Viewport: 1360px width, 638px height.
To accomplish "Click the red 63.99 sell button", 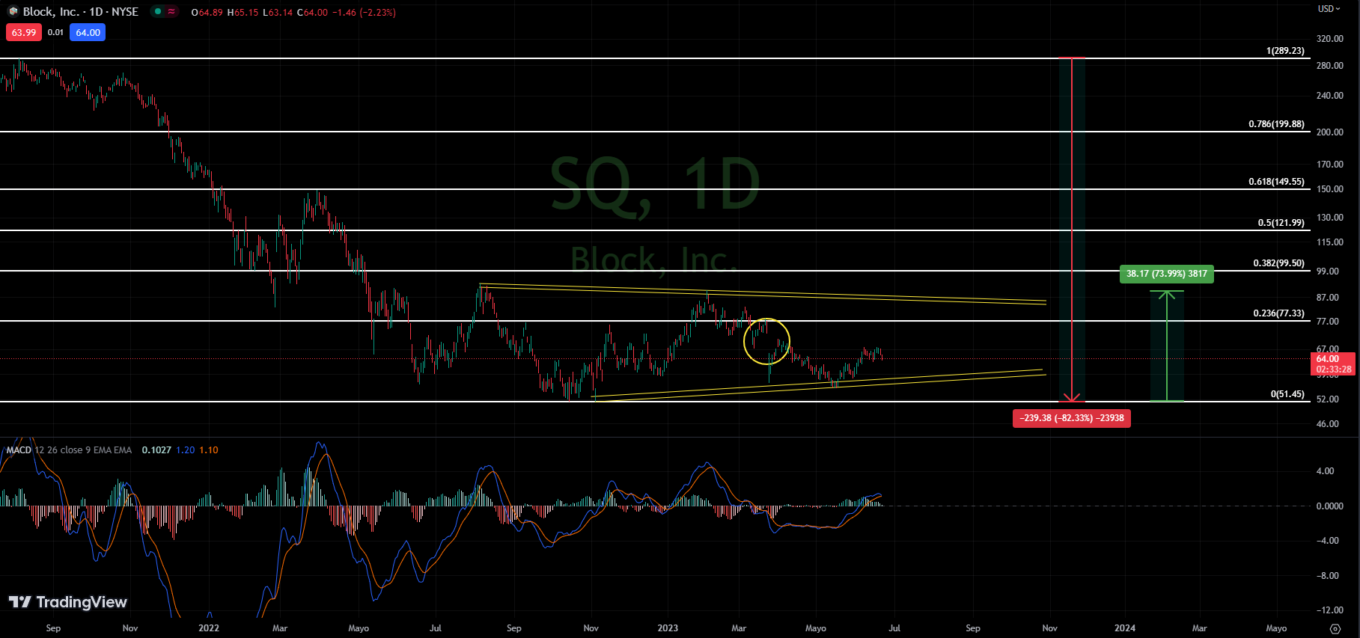I will pyautogui.click(x=23, y=33).
